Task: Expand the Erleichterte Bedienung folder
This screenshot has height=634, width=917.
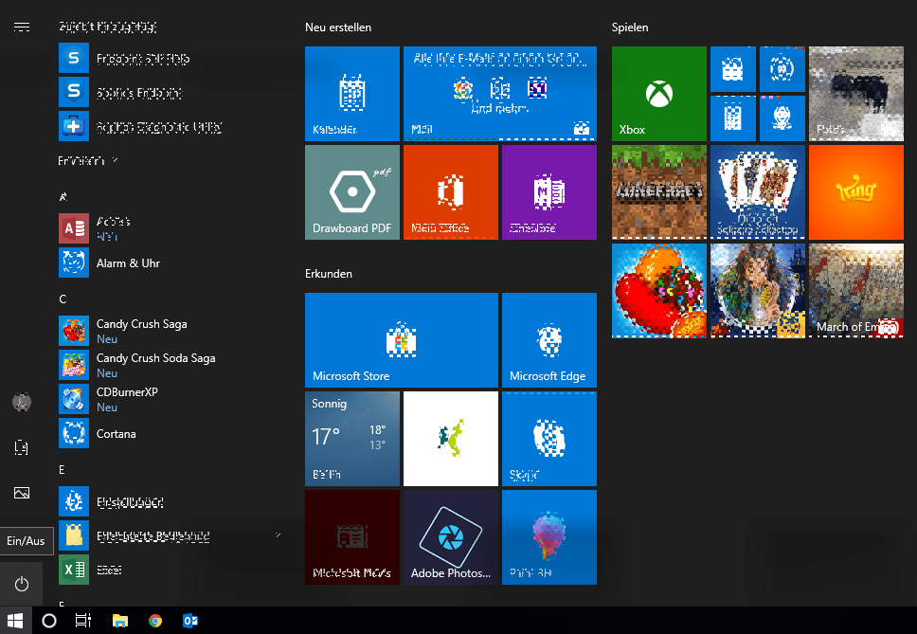Action: pyautogui.click(x=170, y=535)
